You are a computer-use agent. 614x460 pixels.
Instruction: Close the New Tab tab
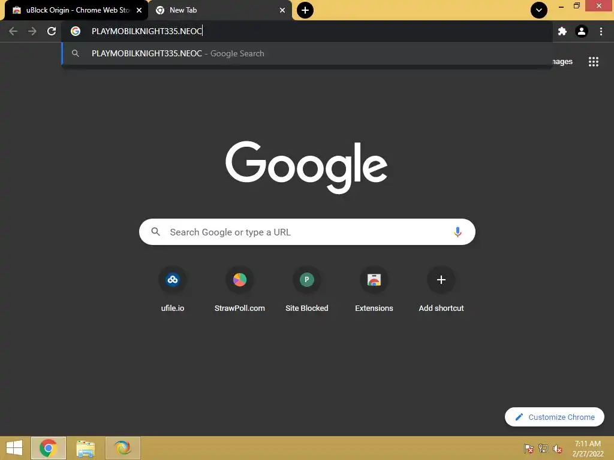click(282, 10)
